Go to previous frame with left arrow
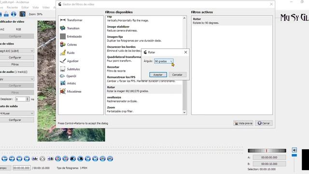The width and height of the screenshot is (309, 174). click(x=4, y=159)
